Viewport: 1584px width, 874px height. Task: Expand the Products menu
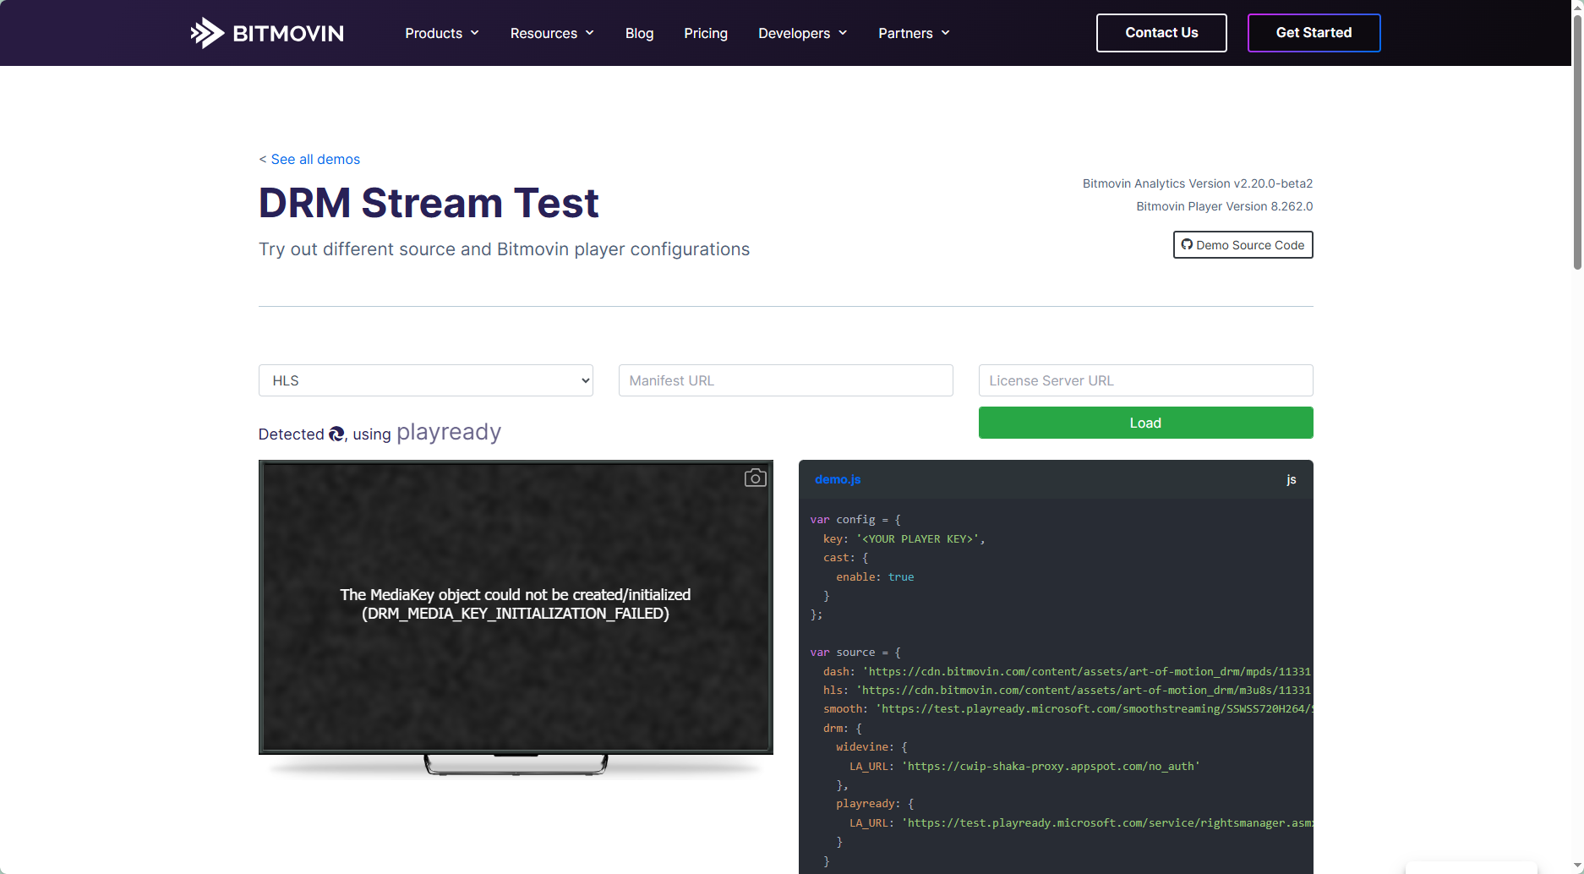[442, 33]
